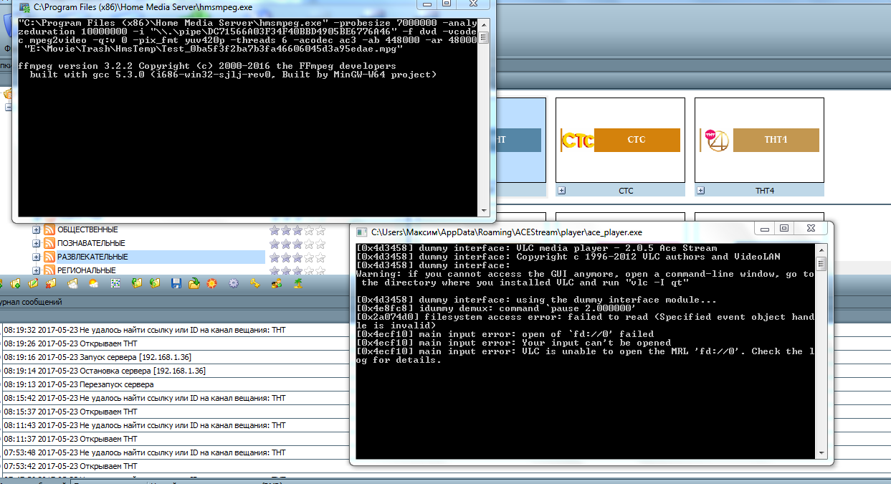Expand the ОБЩЕСТВЕННЫЕ tree node
The height and width of the screenshot is (484, 891).
pos(37,229)
